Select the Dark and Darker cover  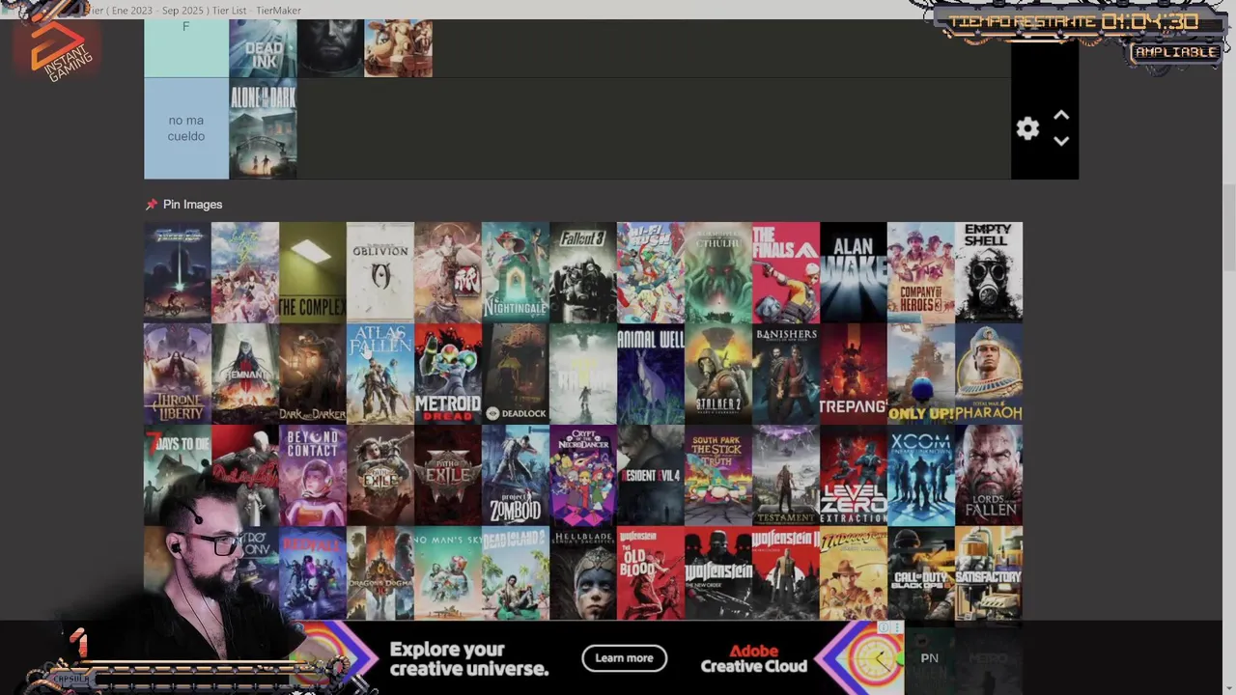(313, 374)
